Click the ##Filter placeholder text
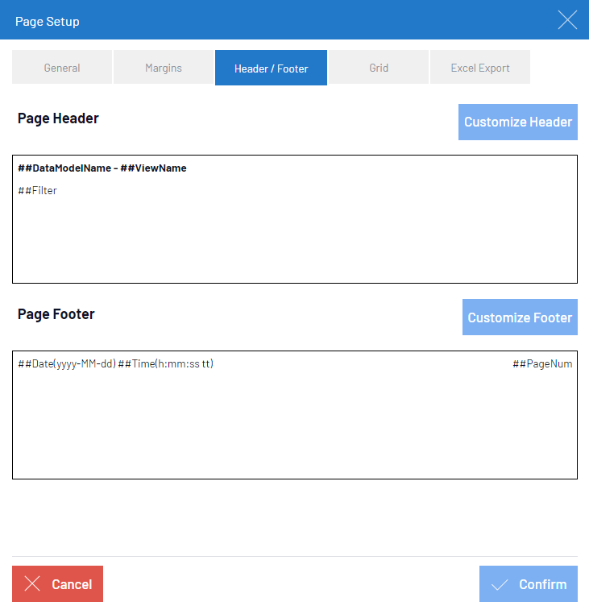This screenshot has width=589, height=610. tap(37, 191)
